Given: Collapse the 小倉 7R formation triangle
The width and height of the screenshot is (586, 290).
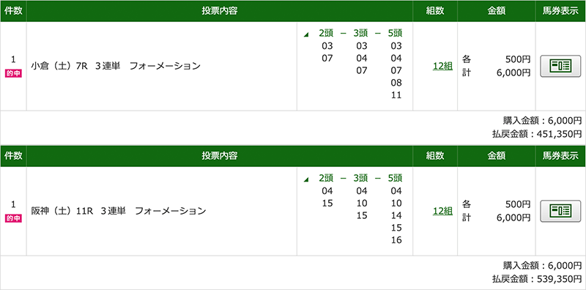Looking at the screenshot, I should click(306, 34).
